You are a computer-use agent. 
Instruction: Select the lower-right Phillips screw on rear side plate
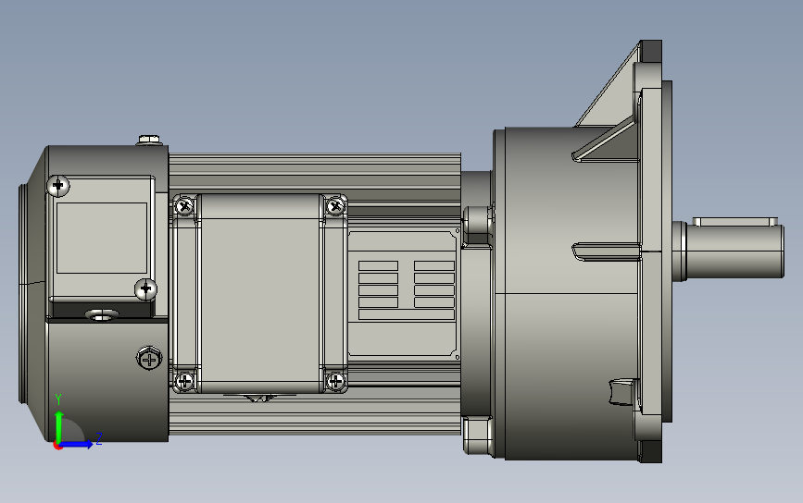[146, 289]
